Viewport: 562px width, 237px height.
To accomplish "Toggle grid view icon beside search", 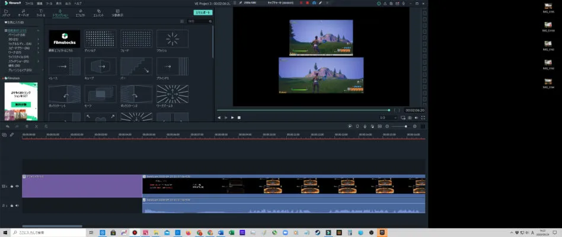I will (x=182, y=21).
